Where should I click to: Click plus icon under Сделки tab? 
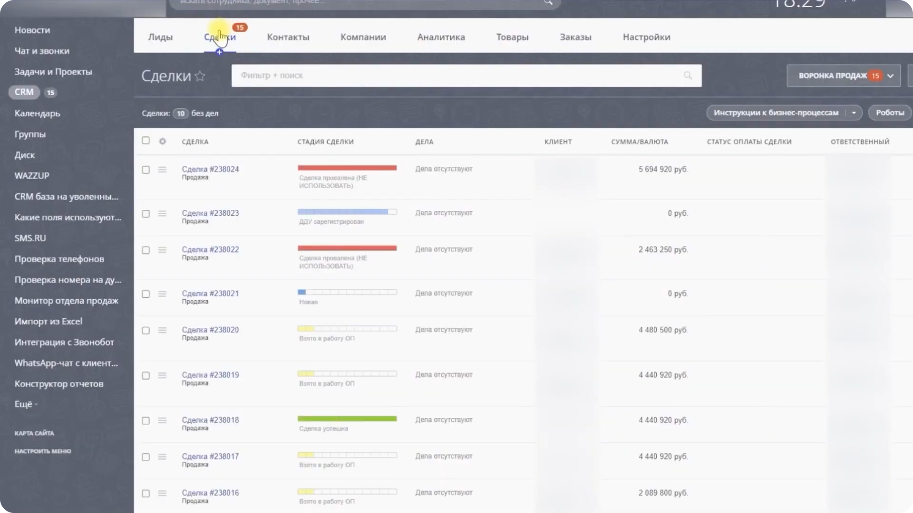(219, 52)
